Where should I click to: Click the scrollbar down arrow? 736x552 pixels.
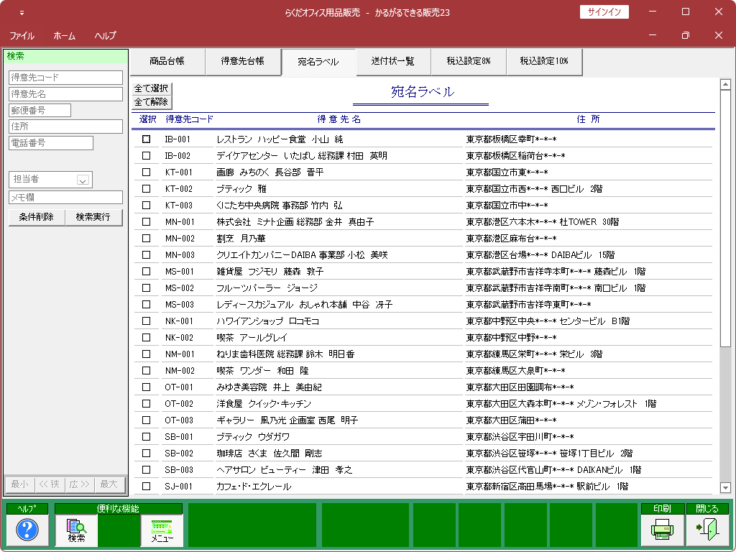[x=725, y=488]
